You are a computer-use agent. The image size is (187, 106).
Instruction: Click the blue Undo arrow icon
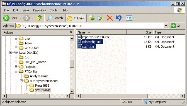point(118,18)
